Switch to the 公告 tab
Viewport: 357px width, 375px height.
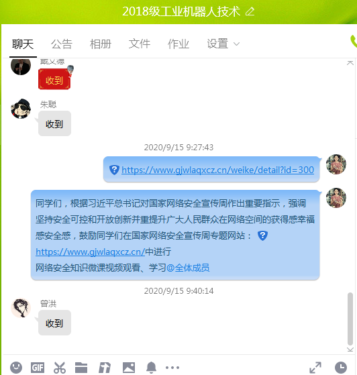coord(62,44)
